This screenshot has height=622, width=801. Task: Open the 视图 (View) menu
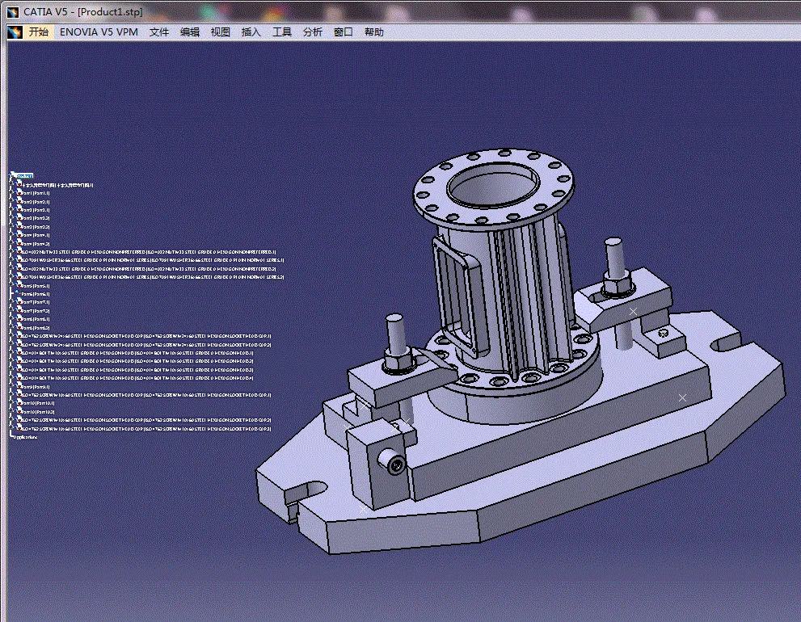(x=220, y=32)
